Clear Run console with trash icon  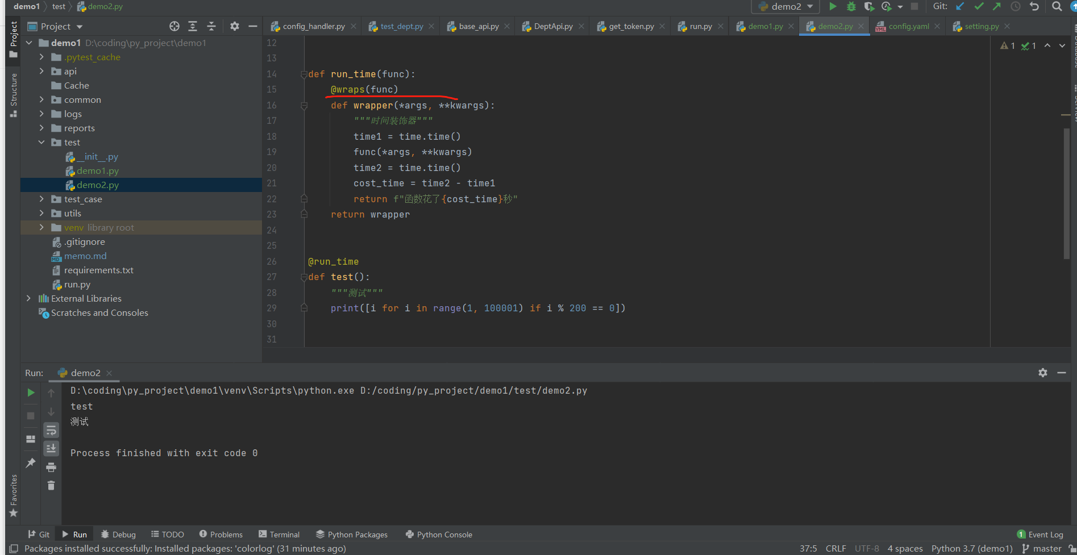51,485
